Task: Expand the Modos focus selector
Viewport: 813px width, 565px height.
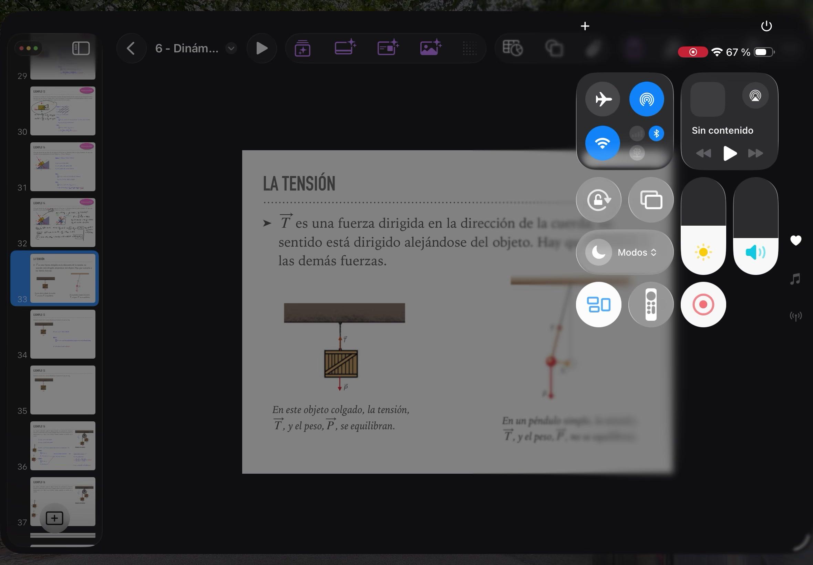Action: [637, 253]
